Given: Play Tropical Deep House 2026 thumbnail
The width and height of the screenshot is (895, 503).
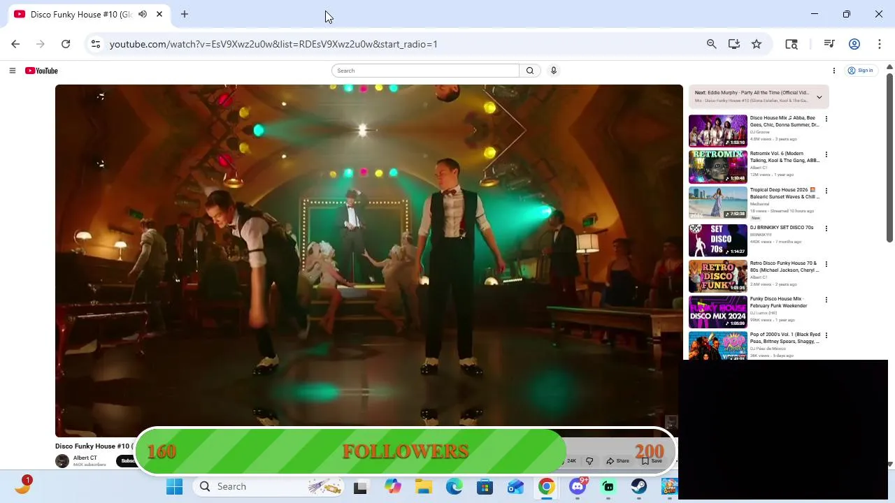Looking at the screenshot, I should pyautogui.click(x=718, y=203).
